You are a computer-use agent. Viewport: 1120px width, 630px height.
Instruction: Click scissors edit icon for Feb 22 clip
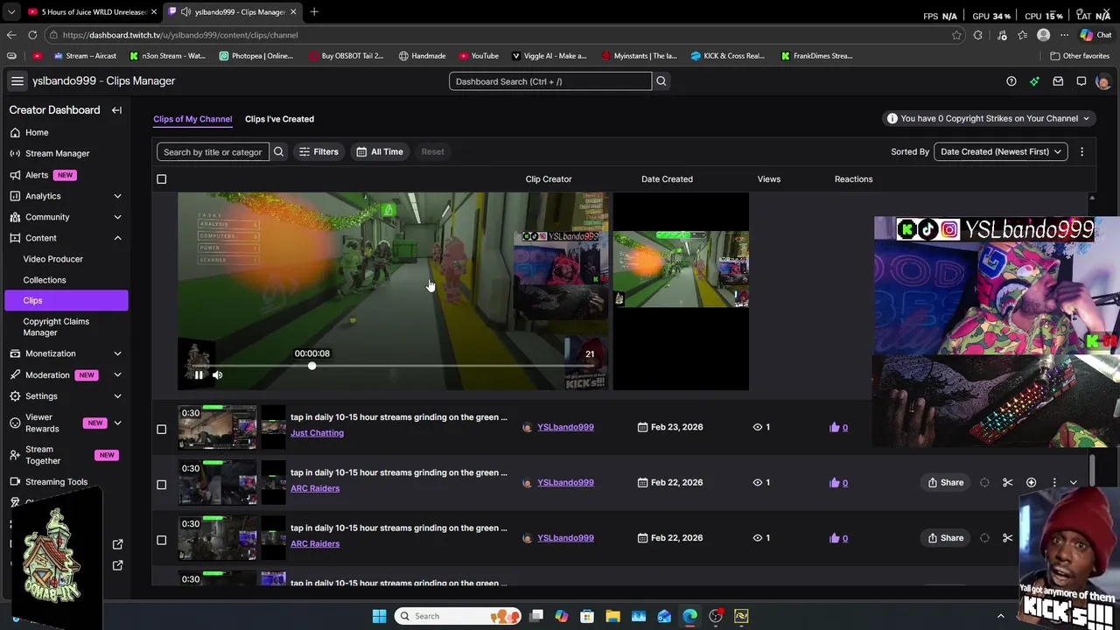(1008, 483)
